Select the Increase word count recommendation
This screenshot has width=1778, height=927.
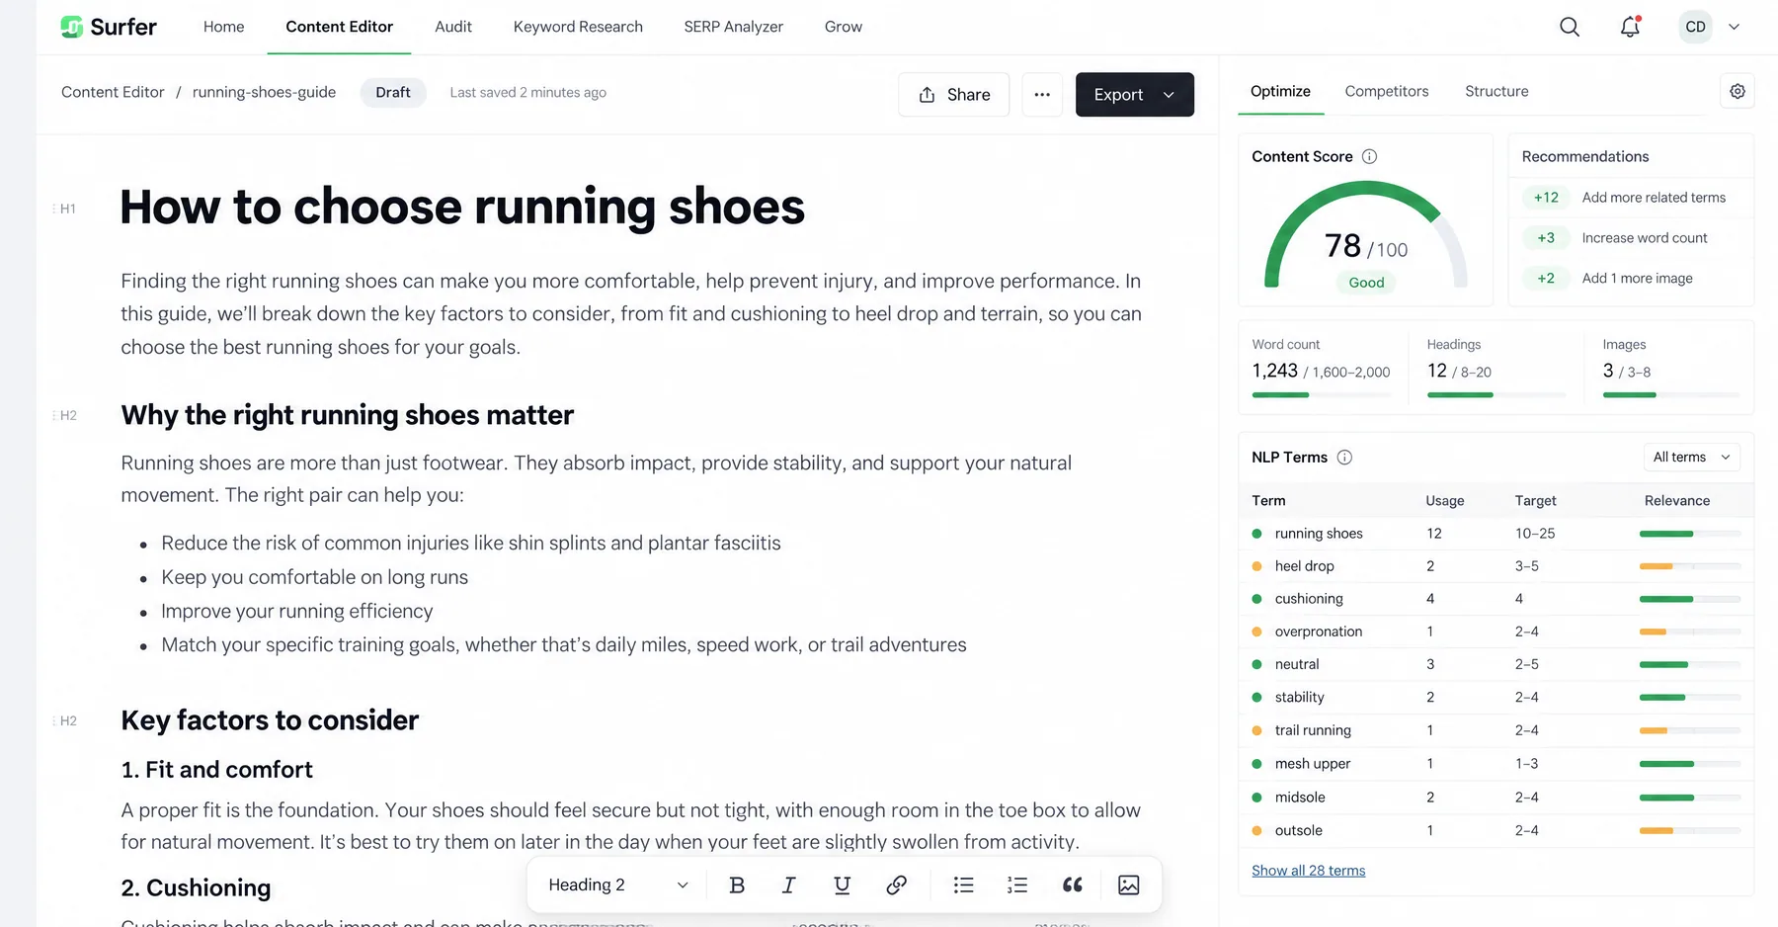(1631, 238)
